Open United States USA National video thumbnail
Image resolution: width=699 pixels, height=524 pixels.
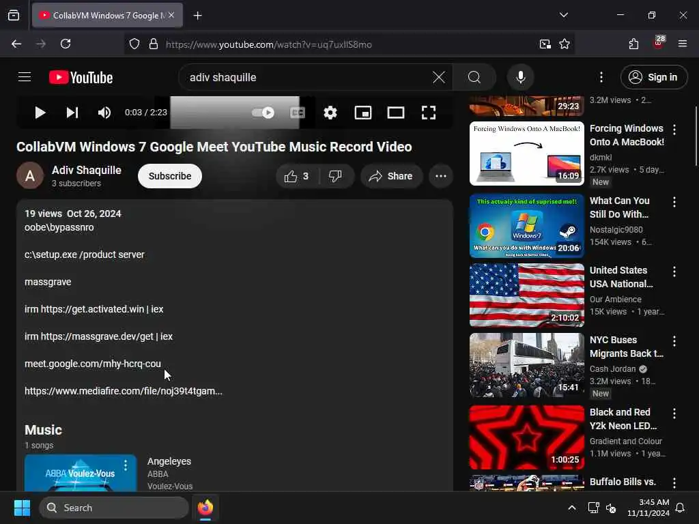coord(526,295)
